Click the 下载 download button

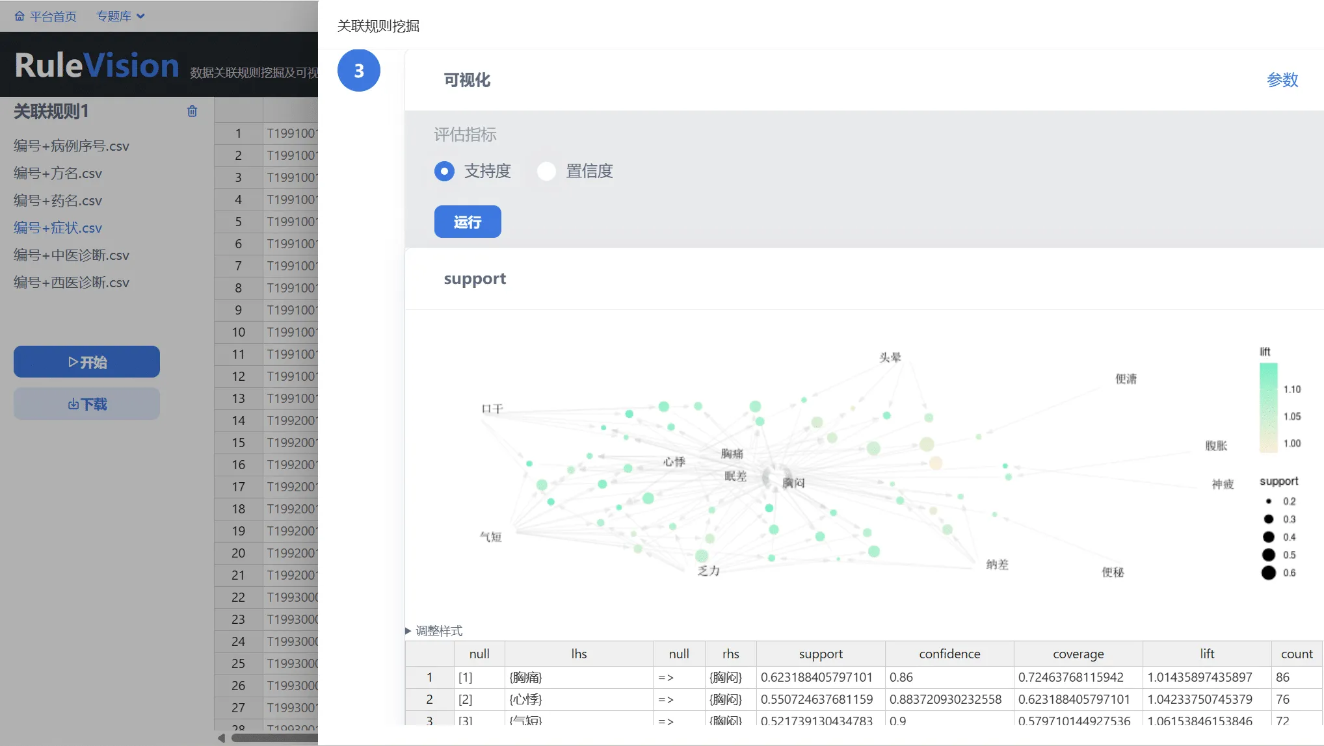click(86, 404)
